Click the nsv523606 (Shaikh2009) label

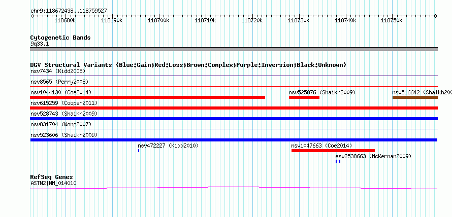coord(63,135)
